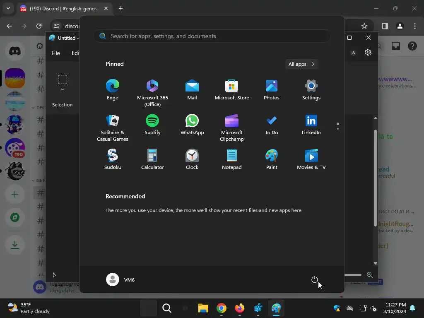The image size is (424, 318).
Task: Open Microsoft Store from Start menu
Action: point(232,90)
